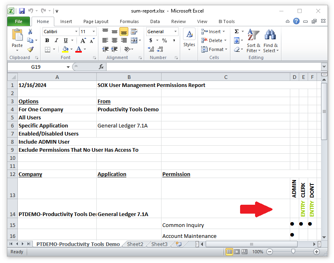
Task: Select column C header
Action: point(226,77)
